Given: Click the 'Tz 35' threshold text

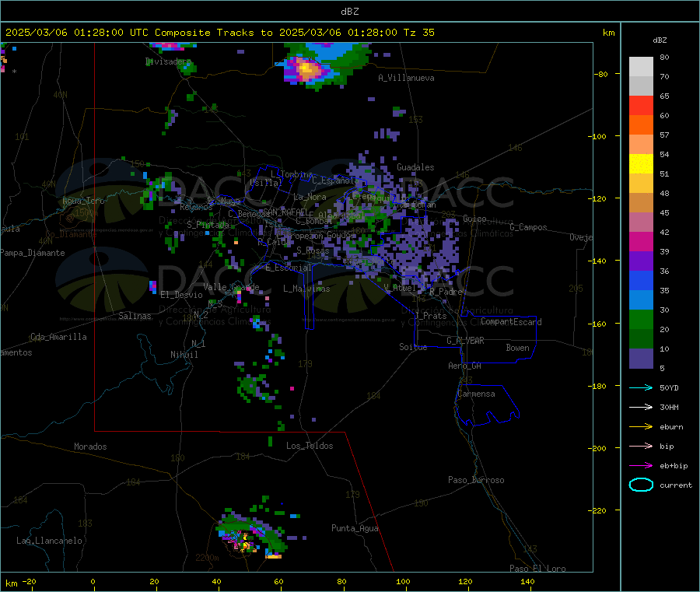Looking at the screenshot, I should click(x=419, y=33).
